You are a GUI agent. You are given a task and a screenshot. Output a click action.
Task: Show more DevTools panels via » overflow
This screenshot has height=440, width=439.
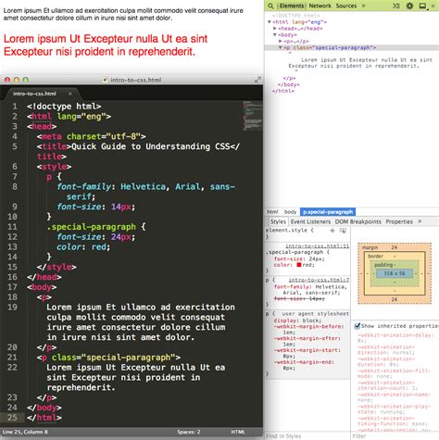pos(363,6)
